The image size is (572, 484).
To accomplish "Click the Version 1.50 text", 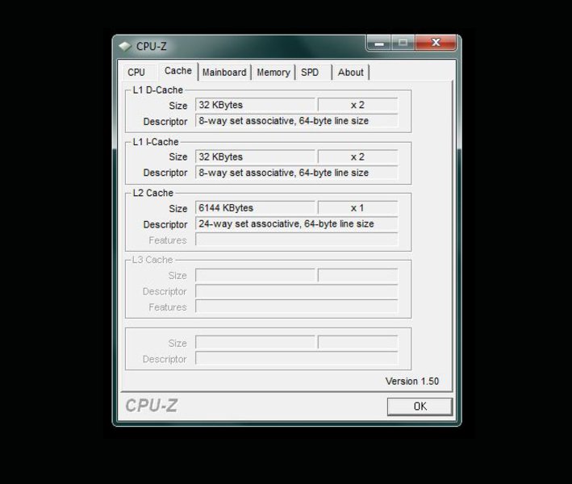I will [x=411, y=381].
